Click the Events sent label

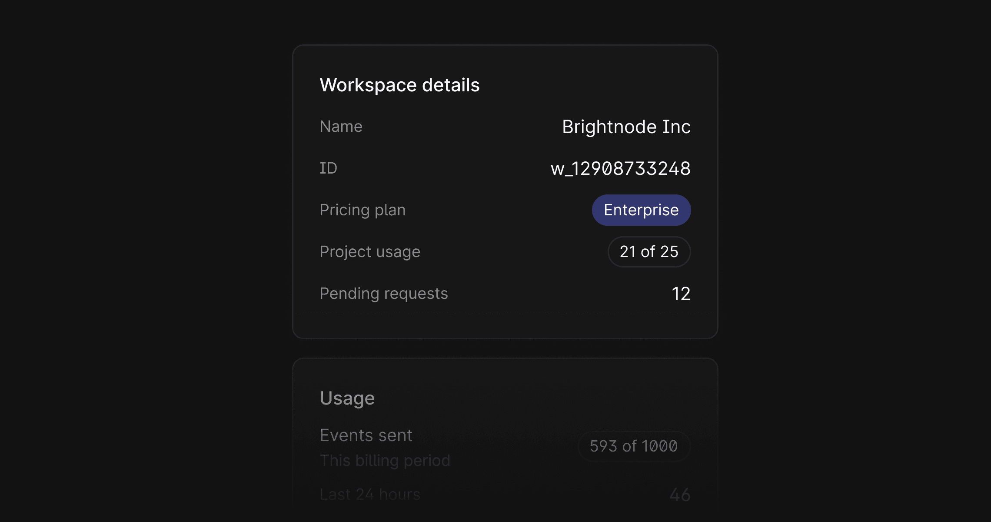point(366,435)
